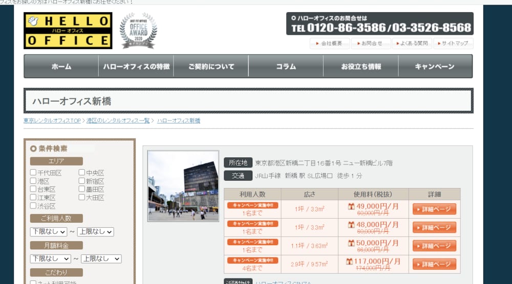Image resolution: width=512 pixels, height=284 pixels.
Task: Click campaign badge in the 49,000円 row
Action: click(x=253, y=205)
